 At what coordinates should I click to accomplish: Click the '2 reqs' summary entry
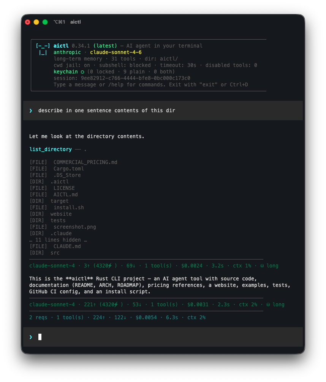(x=38, y=317)
